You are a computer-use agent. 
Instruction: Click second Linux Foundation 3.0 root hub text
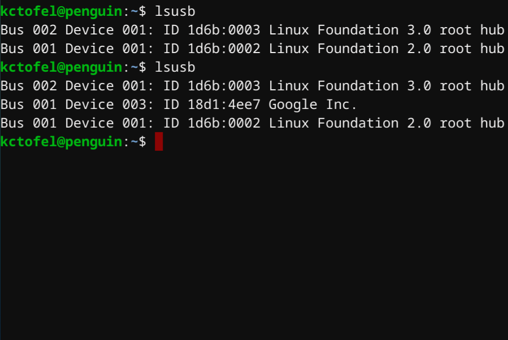tap(387, 86)
